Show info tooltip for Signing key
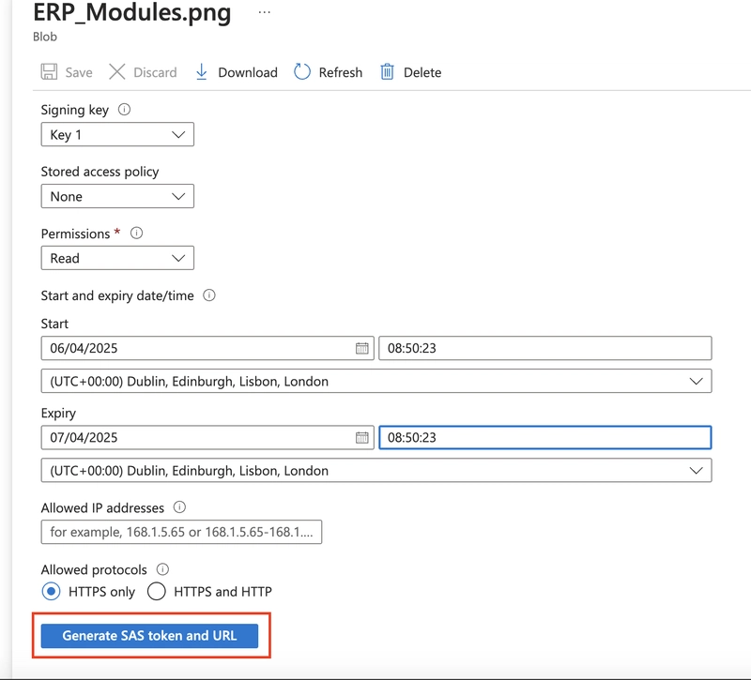 [x=124, y=110]
